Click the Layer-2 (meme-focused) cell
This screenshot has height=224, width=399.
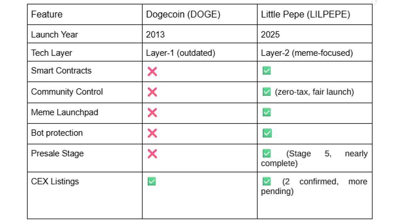(x=315, y=52)
